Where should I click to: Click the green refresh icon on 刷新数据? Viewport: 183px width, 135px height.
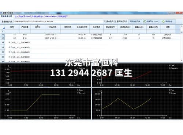163,22
